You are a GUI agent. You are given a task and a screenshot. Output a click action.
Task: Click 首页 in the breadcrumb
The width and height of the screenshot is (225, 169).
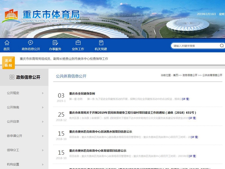[175, 75]
